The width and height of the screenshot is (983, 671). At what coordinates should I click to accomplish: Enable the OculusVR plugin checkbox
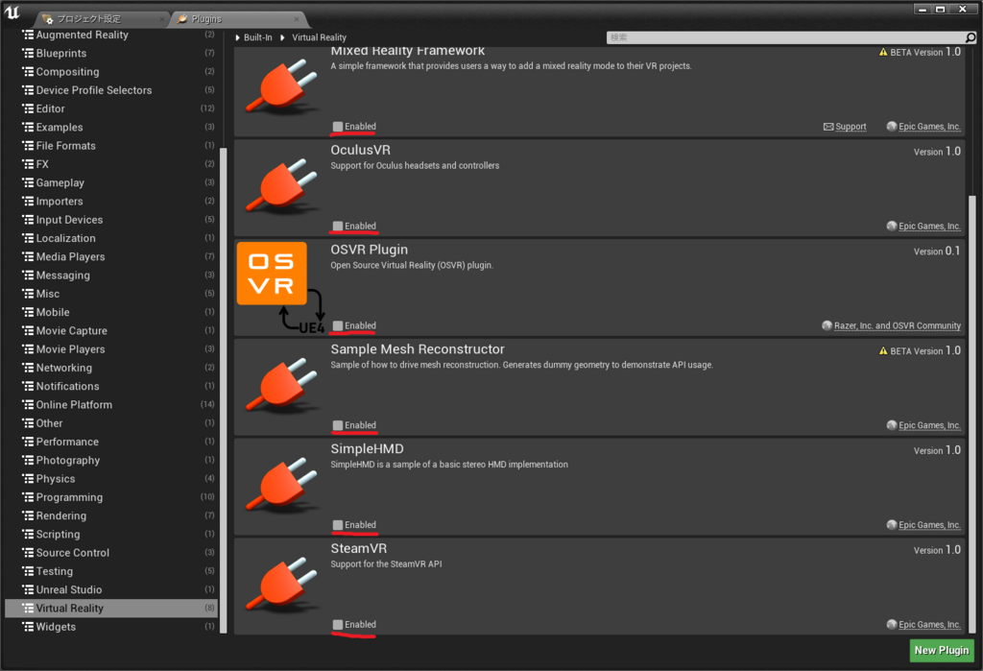(x=337, y=227)
